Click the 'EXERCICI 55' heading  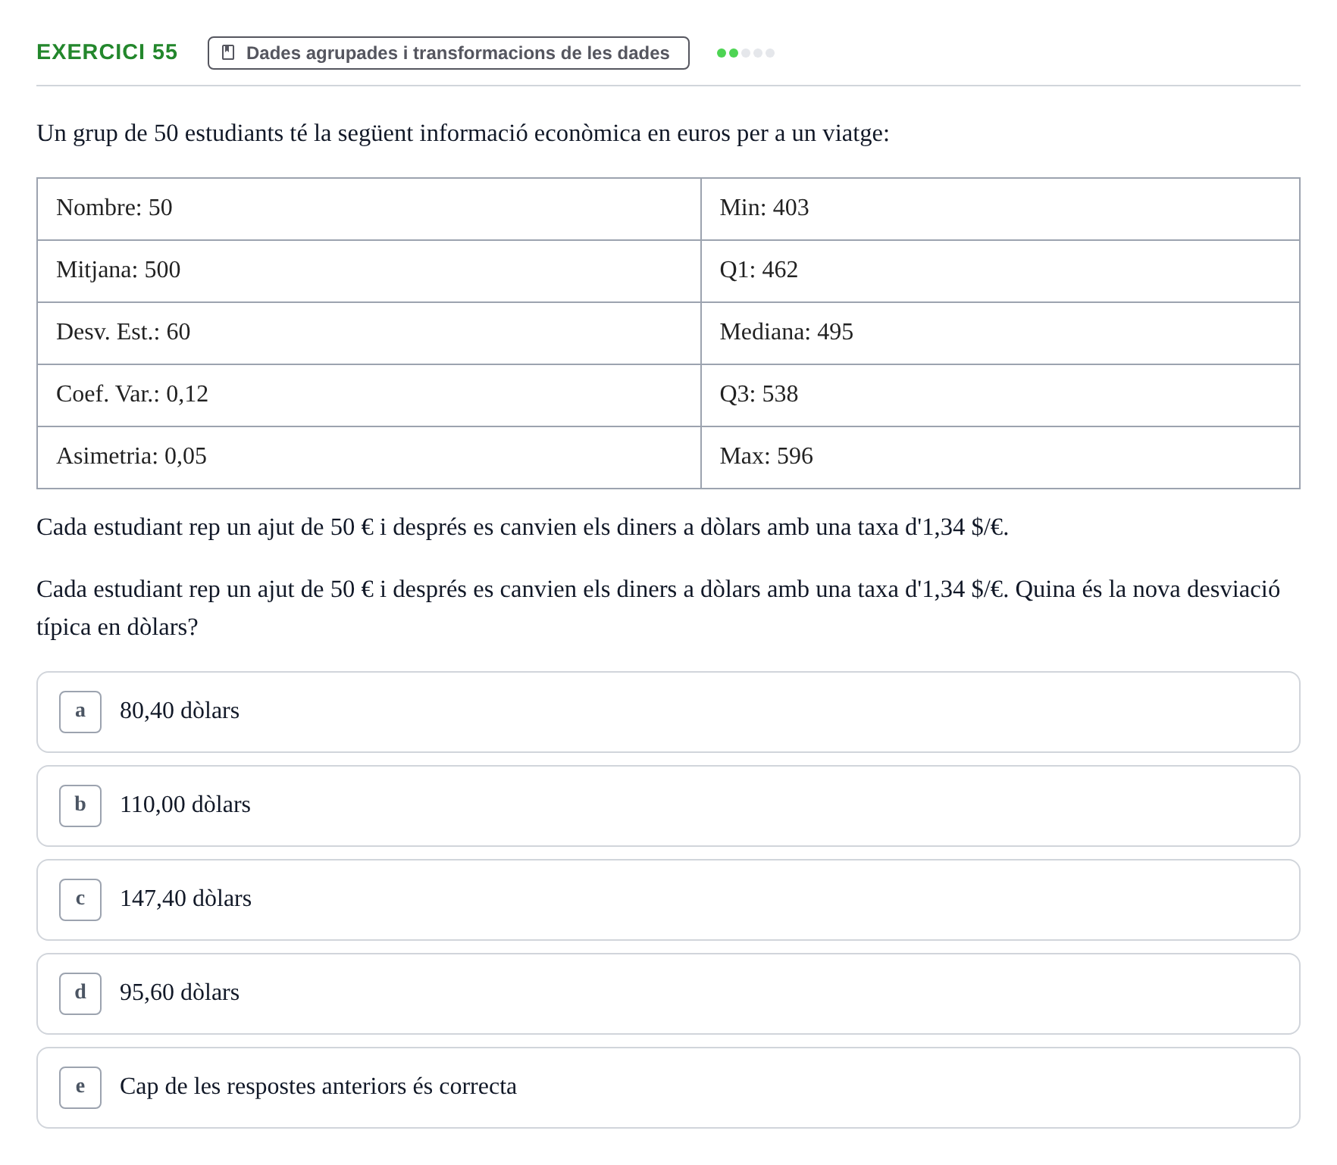pyautogui.click(x=107, y=52)
